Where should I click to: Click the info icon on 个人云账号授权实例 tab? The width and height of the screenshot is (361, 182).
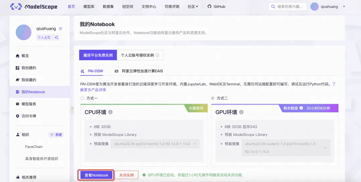[157, 55]
